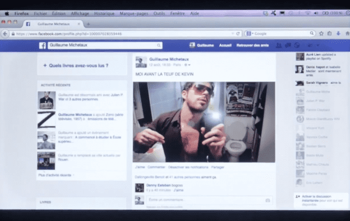The height and width of the screenshot is (221, 350).
Task: Open Danny Esteban's comment avatar
Action: pos(139,188)
